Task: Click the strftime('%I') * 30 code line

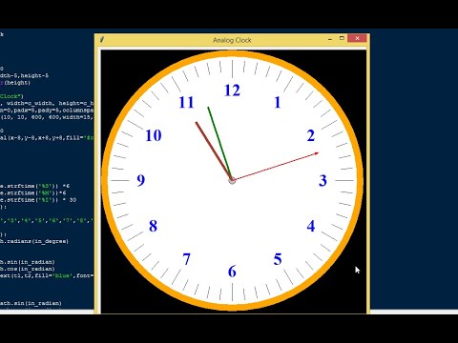Action: point(38,200)
